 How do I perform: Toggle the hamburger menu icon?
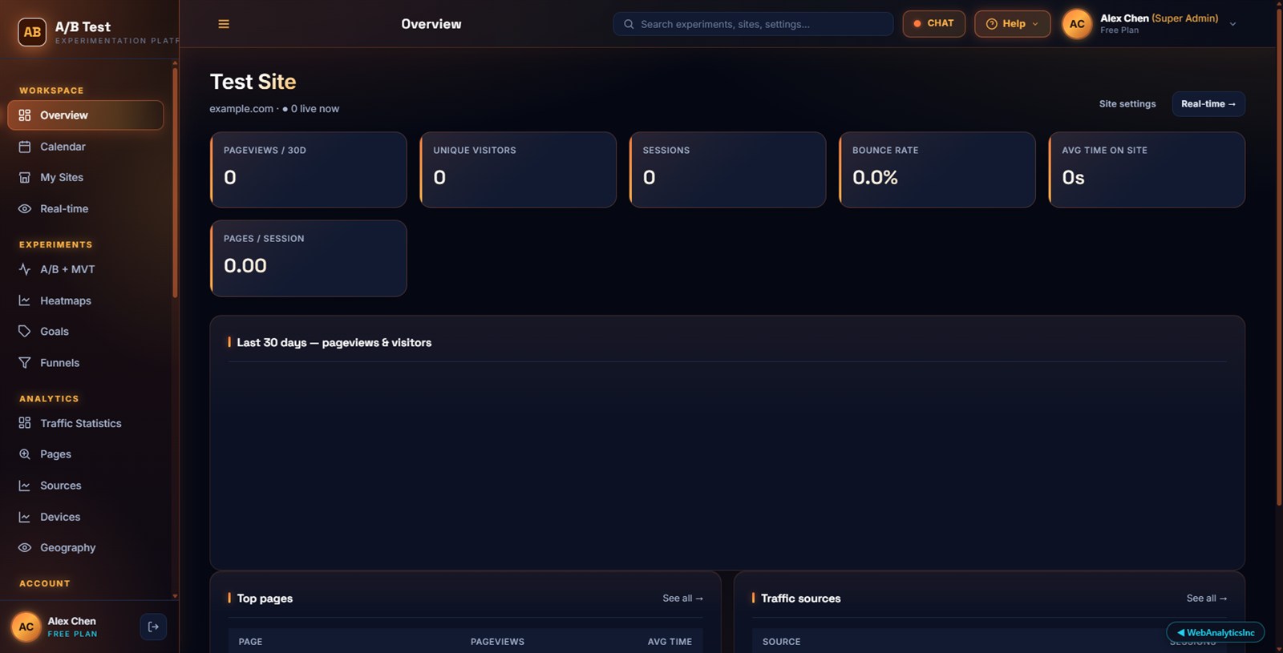(x=224, y=24)
